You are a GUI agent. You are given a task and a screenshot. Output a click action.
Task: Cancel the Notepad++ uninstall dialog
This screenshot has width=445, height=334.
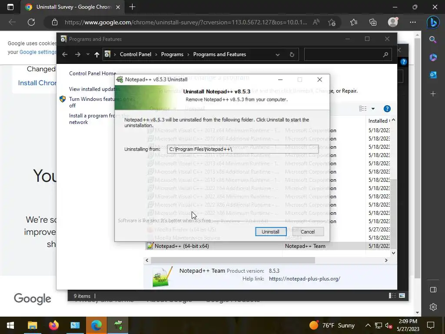tap(308, 232)
